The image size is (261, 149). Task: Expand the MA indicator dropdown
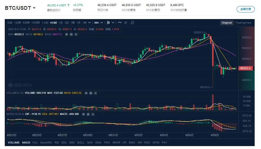click(x=101, y=23)
